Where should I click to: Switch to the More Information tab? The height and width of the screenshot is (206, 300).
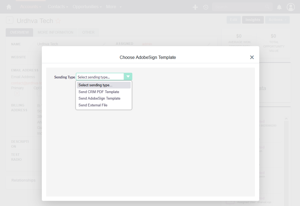tap(55, 32)
